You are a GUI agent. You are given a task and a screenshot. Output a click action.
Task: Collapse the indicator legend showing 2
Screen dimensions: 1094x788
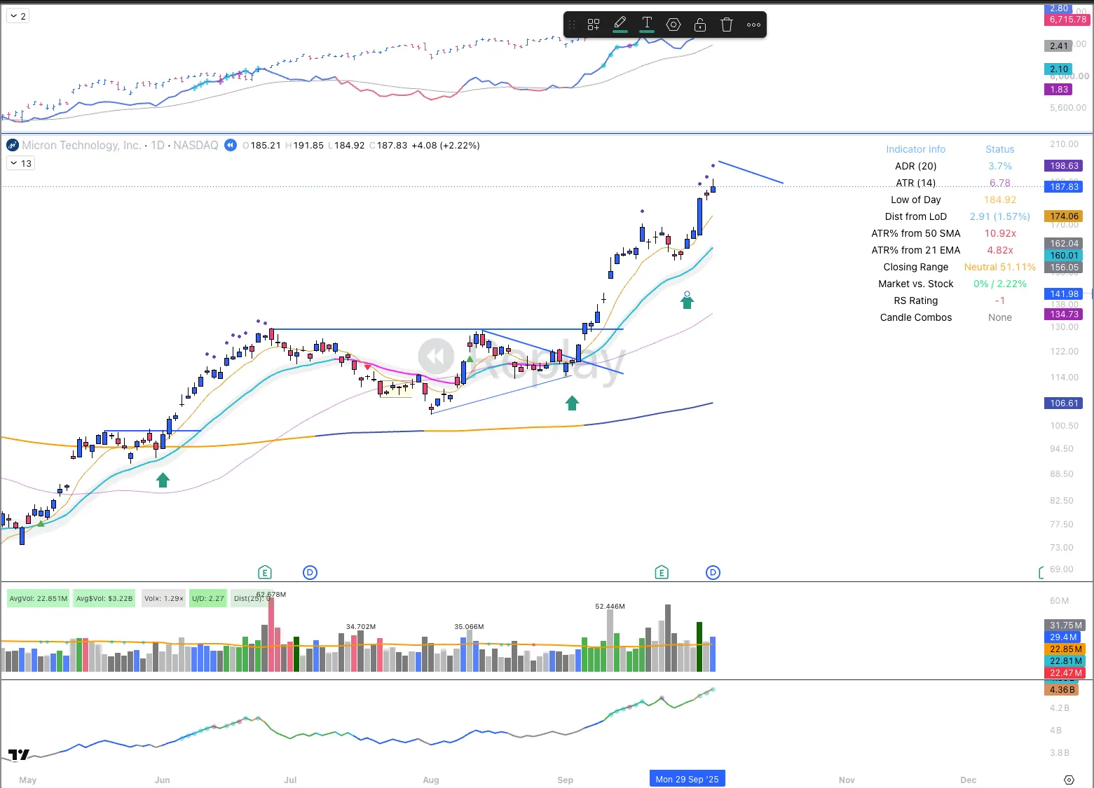tap(18, 16)
